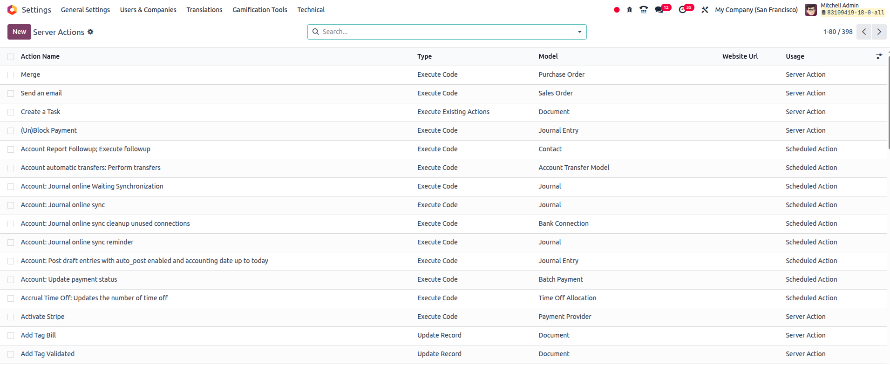
Task: Click the Time Off Allocation model cell
Action: pyautogui.click(x=567, y=298)
